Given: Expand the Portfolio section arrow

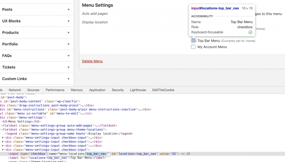Looking at the screenshot, I should click(x=68, y=44).
